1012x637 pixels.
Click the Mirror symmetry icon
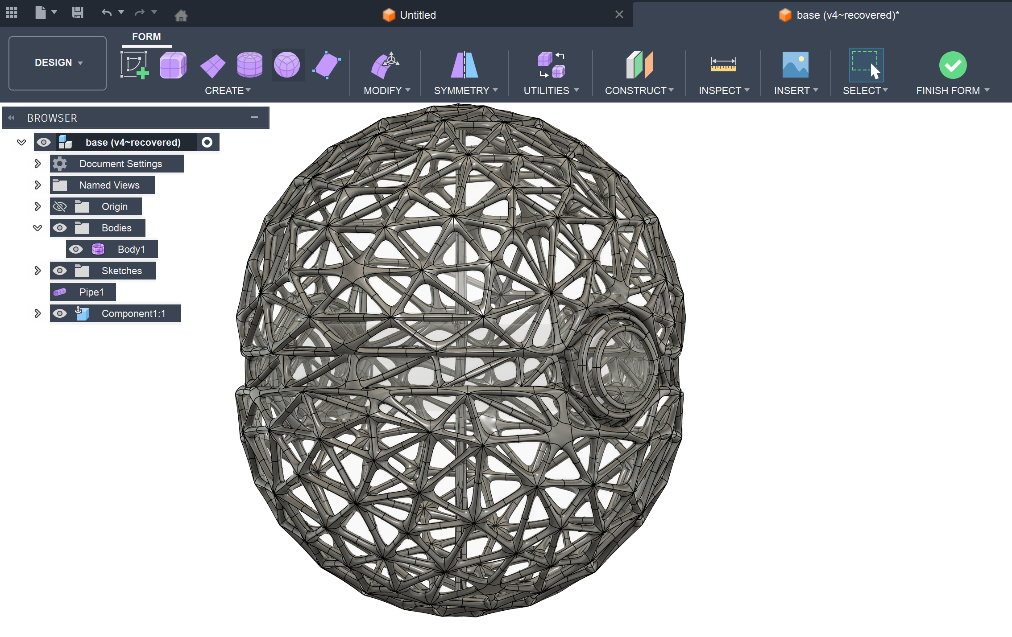coord(465,65)
